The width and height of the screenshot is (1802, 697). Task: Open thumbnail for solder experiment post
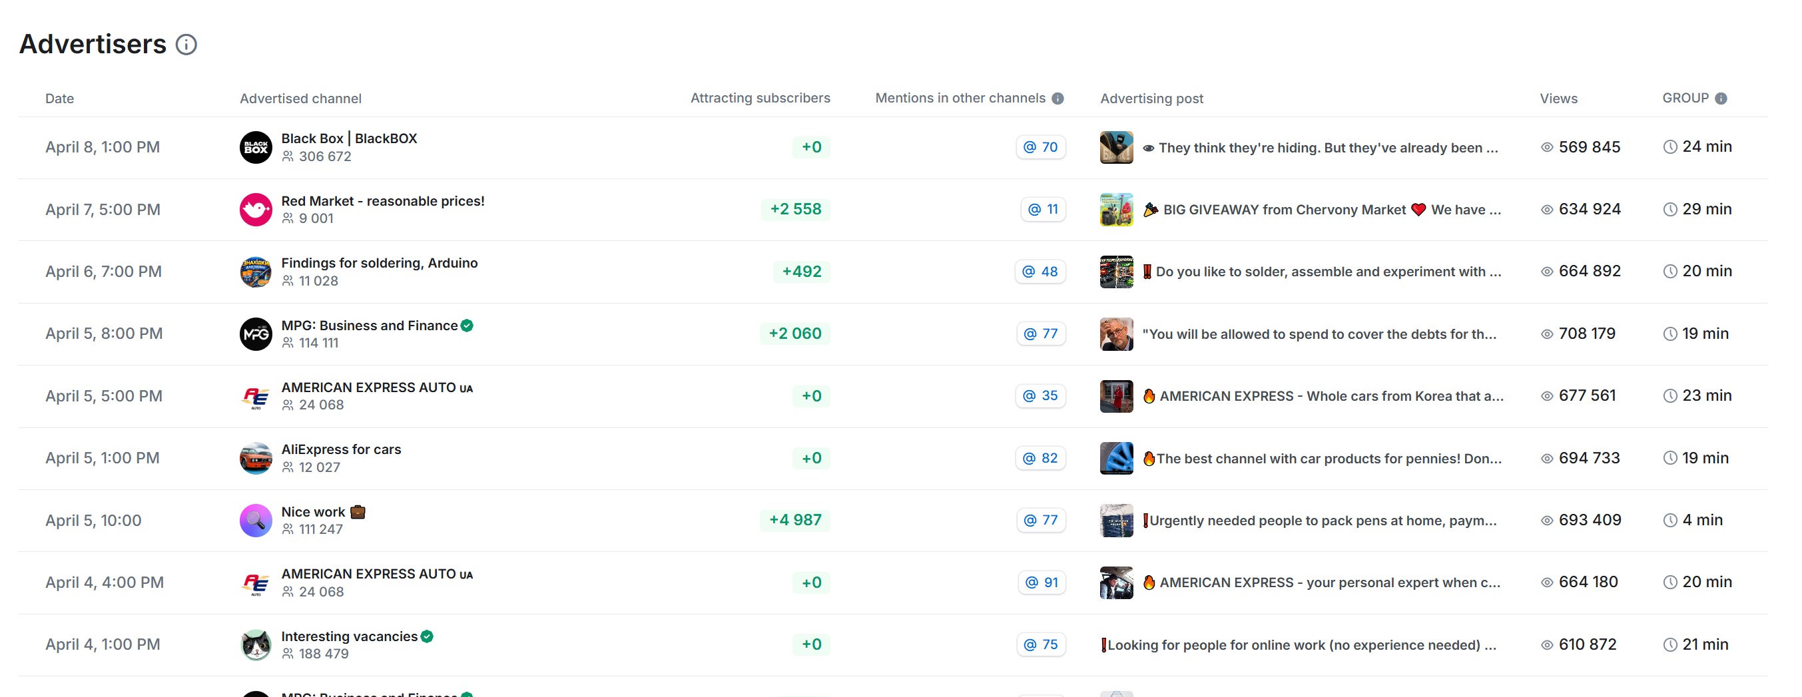(x=1117, y=272)
